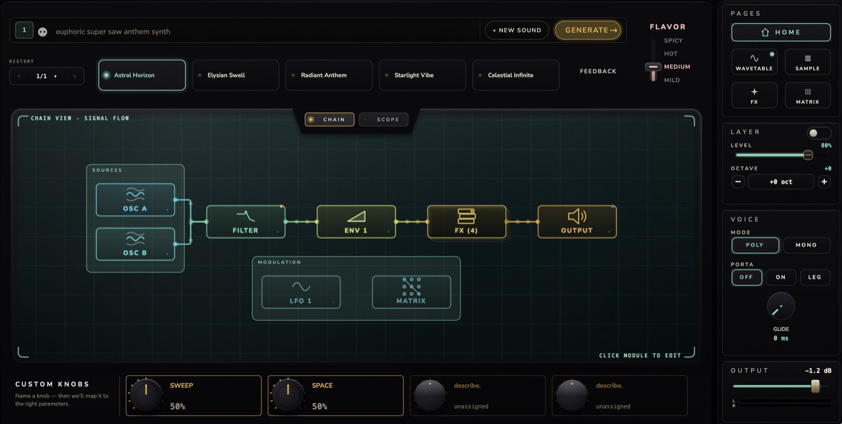
Task: Click the GENERATE button
Action: click(x=588, y=30)
